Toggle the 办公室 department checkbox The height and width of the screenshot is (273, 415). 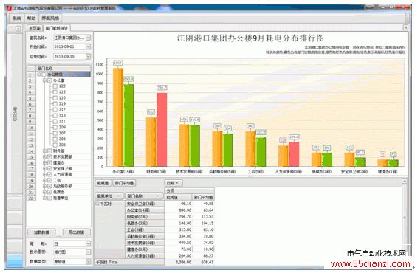(49, 80)
